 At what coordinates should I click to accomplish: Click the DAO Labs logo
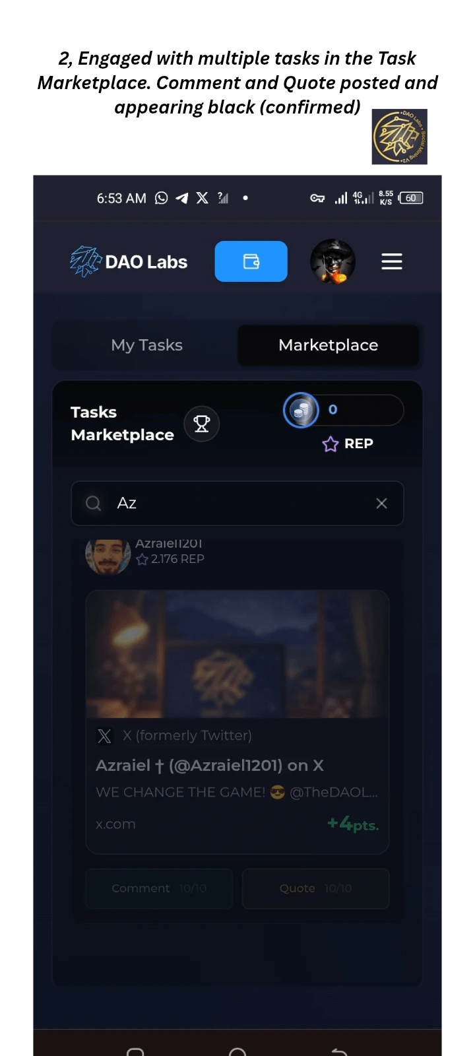(129, 261)
